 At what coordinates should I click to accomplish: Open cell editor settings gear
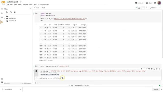[152, 69]
